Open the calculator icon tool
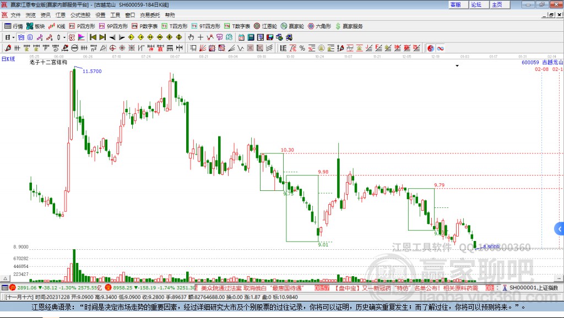Viewport: 564px width, 318px height. click(251, 37)
